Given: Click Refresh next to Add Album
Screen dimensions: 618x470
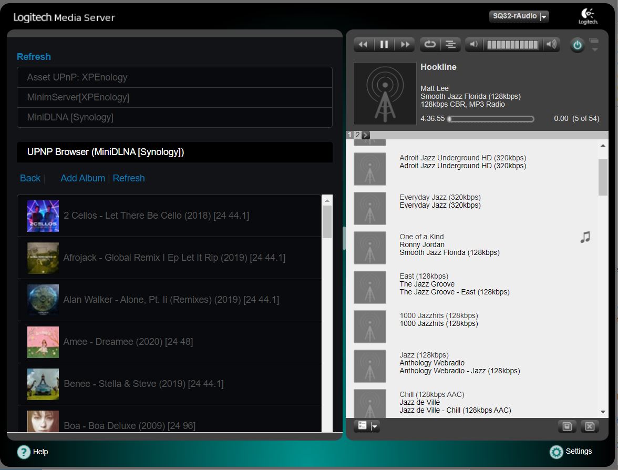Looking at the screenshot, I should pyautogui.click(x=129, y=178).
